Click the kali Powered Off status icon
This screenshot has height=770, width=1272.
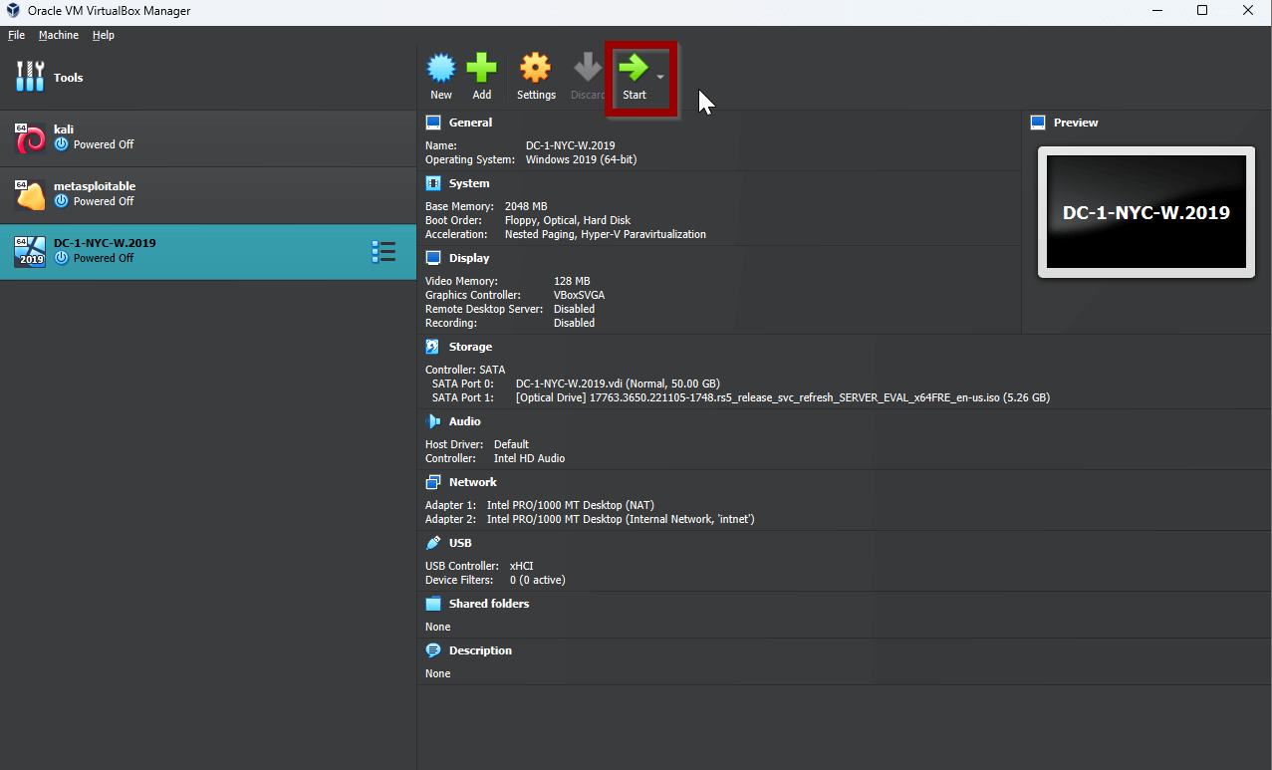pos(62,144)
